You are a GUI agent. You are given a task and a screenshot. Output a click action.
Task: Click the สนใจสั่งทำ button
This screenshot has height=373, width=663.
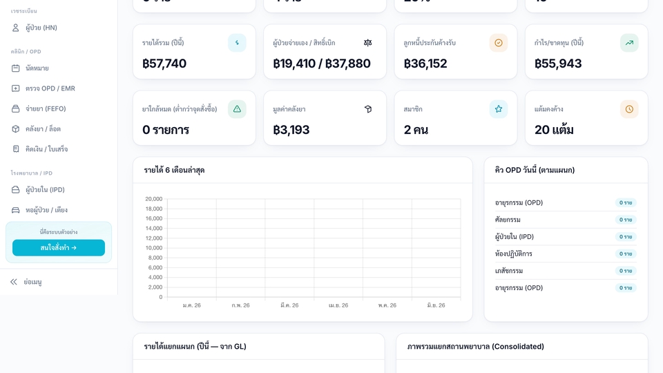59,248
